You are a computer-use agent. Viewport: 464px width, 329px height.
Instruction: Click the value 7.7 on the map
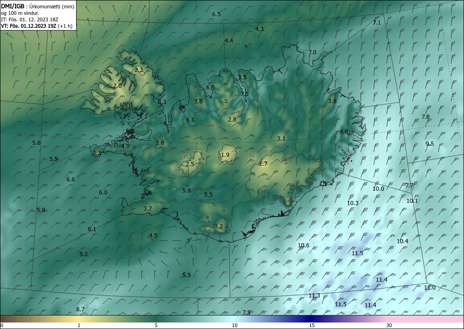tap(409, 186)
